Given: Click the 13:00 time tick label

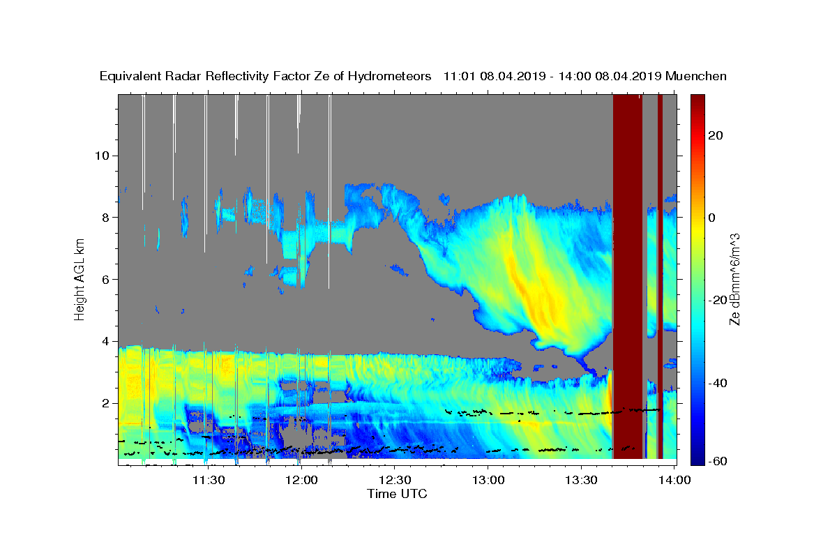Looking at the screenshot, I should tap(488, 480).
